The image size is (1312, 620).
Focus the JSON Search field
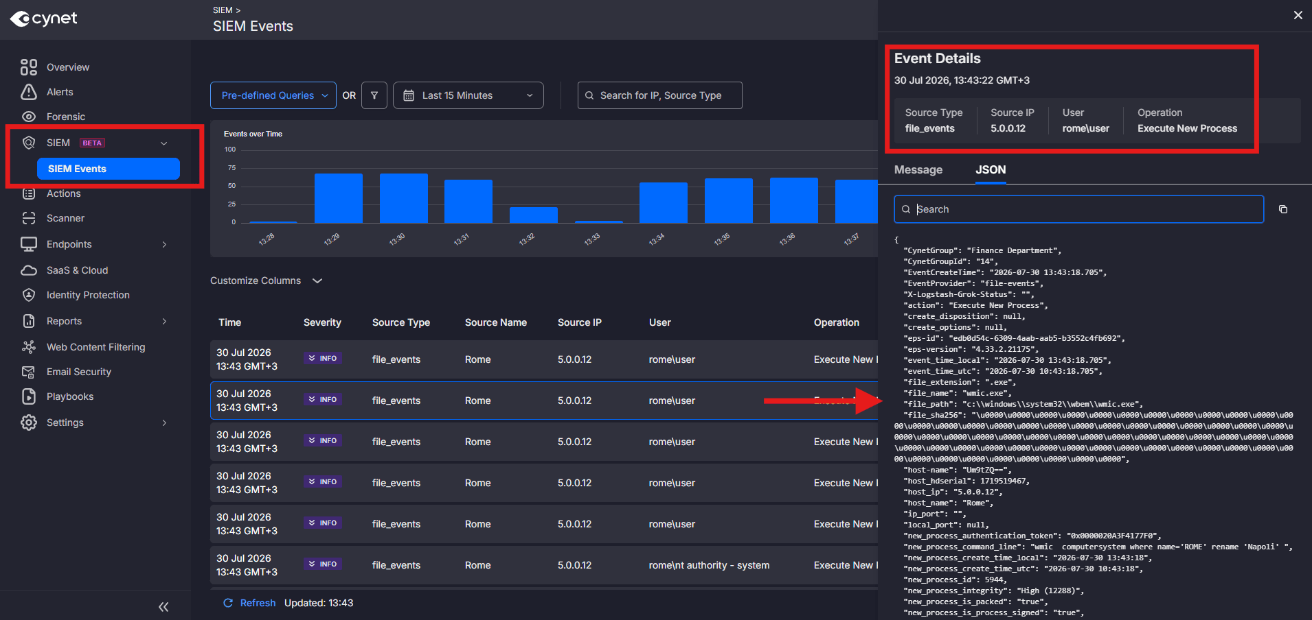(1079, 209)
